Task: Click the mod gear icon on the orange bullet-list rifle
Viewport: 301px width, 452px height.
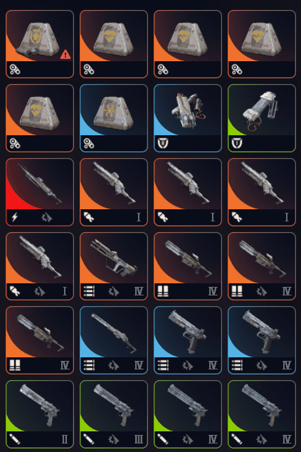Action: coord(114,291)
